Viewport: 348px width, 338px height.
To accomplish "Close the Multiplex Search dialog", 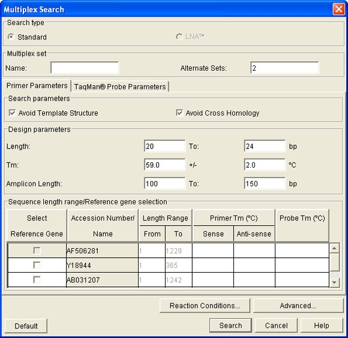I will (x=338, y=10).
